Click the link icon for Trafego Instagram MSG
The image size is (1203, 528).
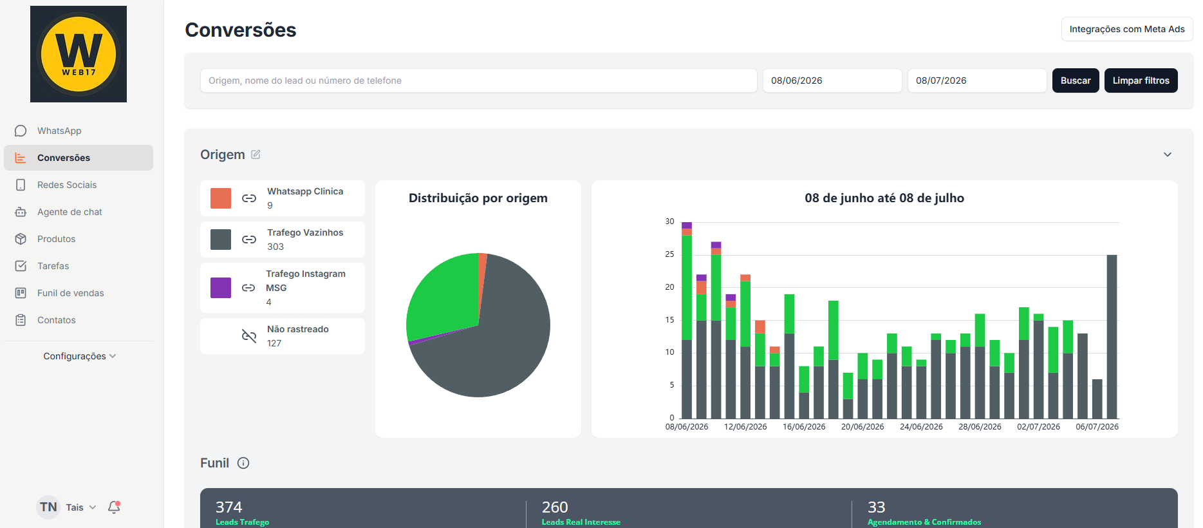point(248,288)
